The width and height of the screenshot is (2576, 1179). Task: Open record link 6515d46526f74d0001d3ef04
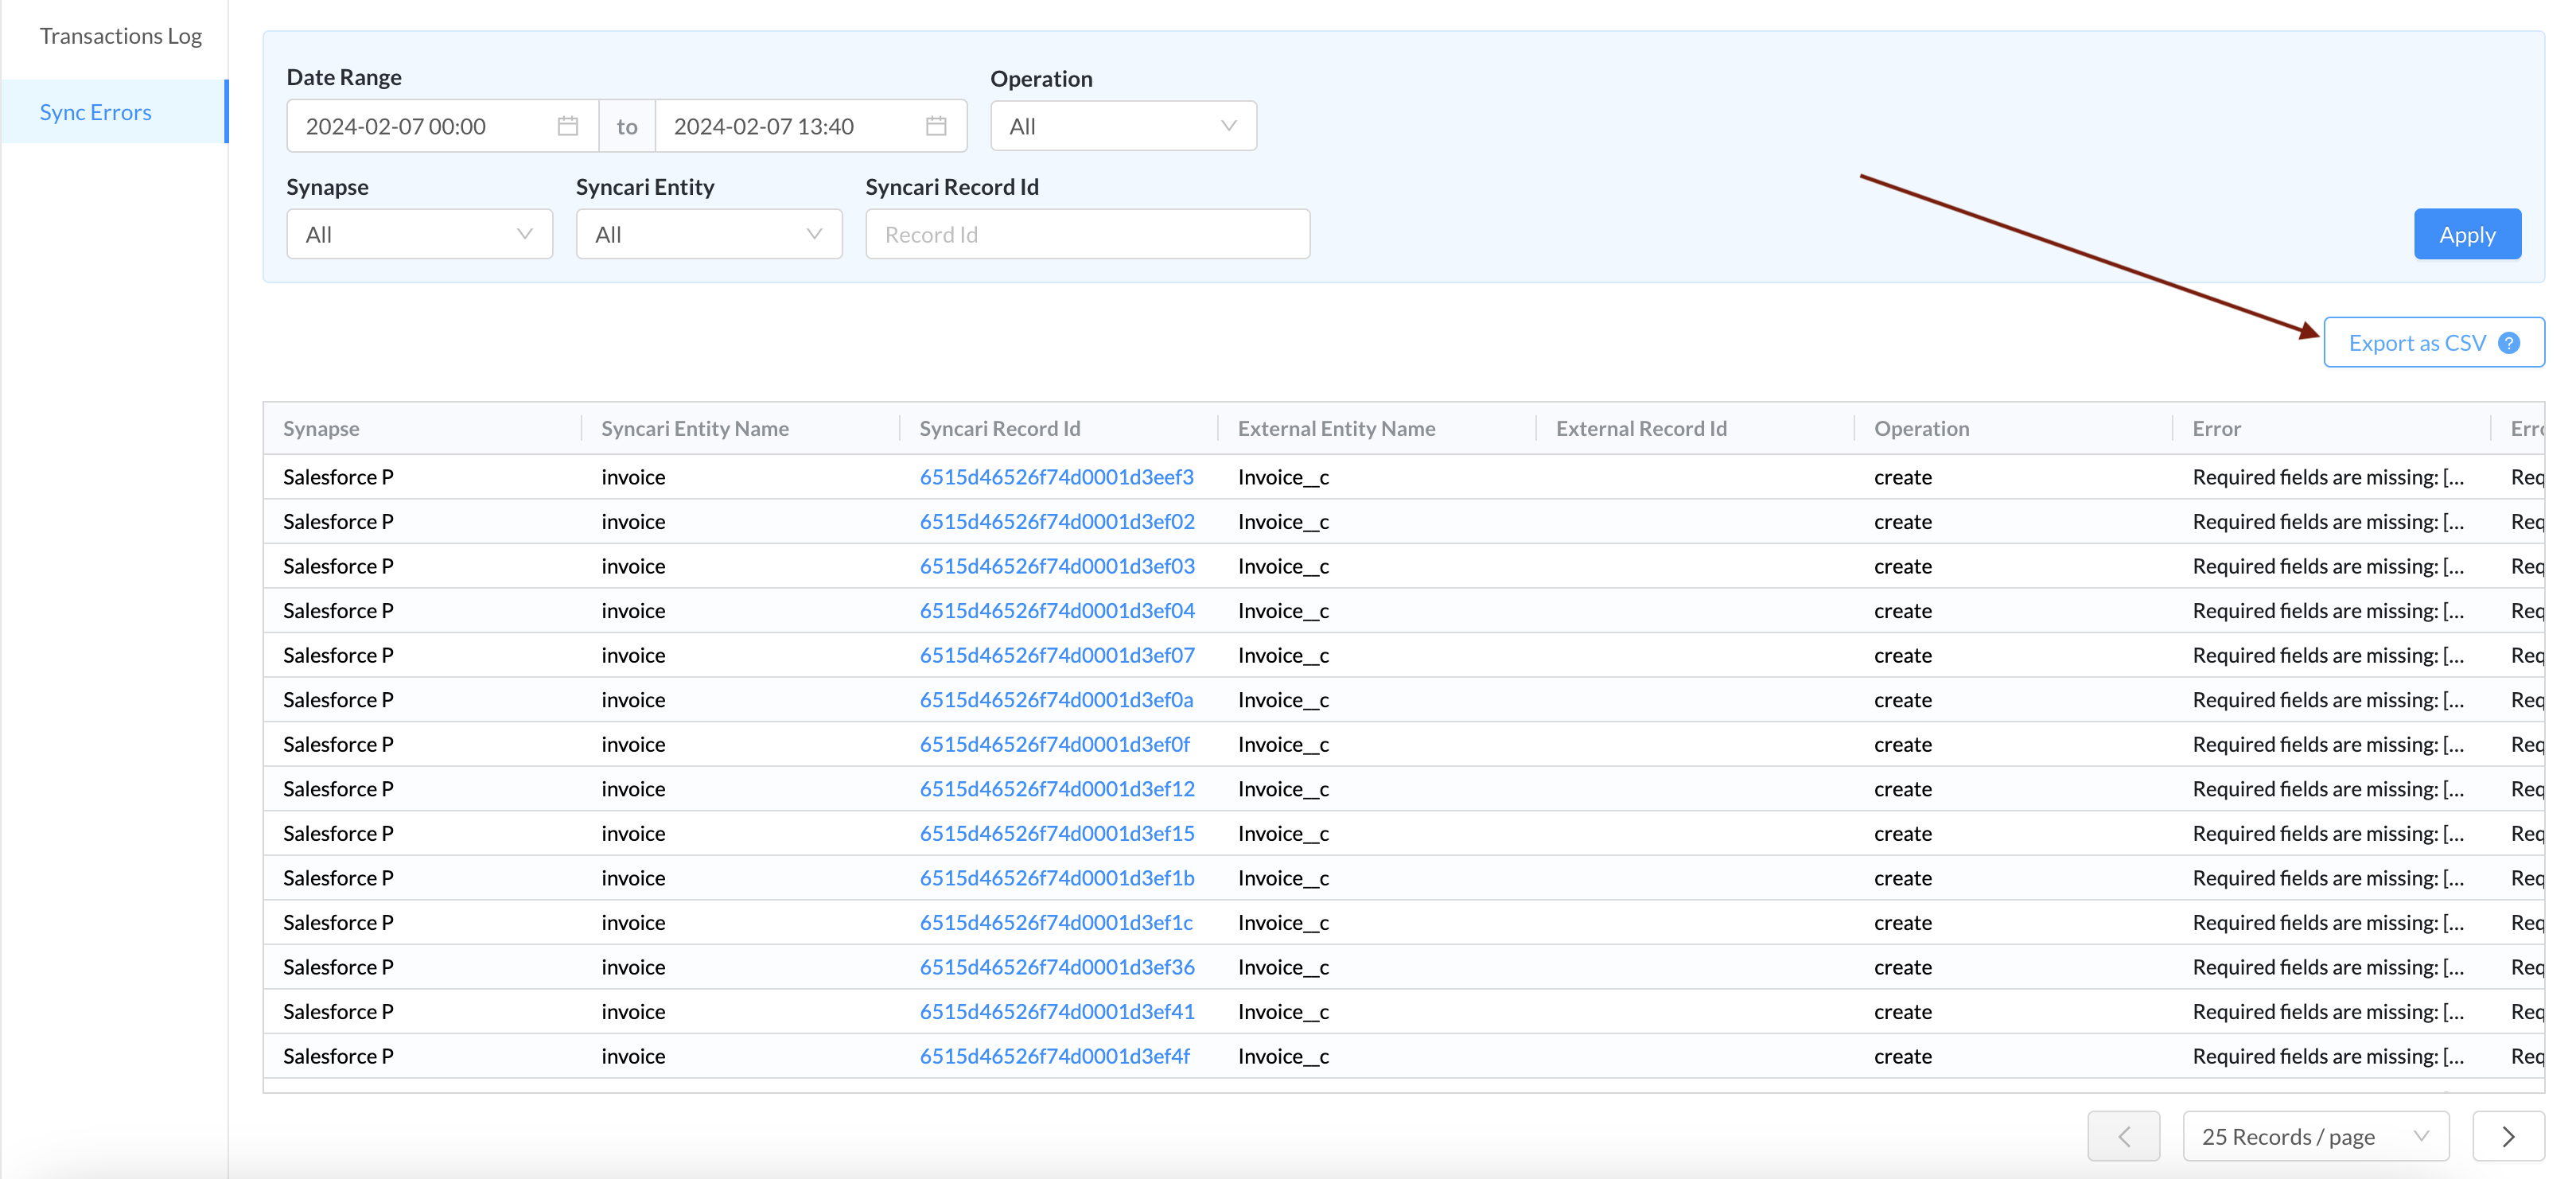pyautogui.click(x=1057, y=611)
